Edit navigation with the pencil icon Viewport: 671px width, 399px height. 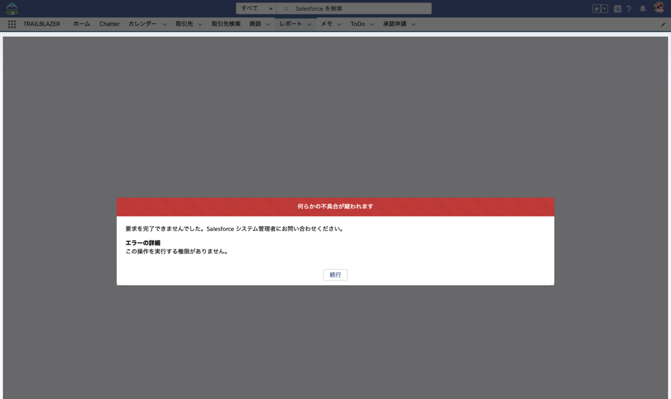click(x=663, y=25)
